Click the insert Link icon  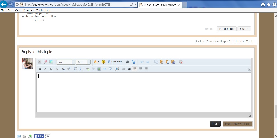point(87,69)
